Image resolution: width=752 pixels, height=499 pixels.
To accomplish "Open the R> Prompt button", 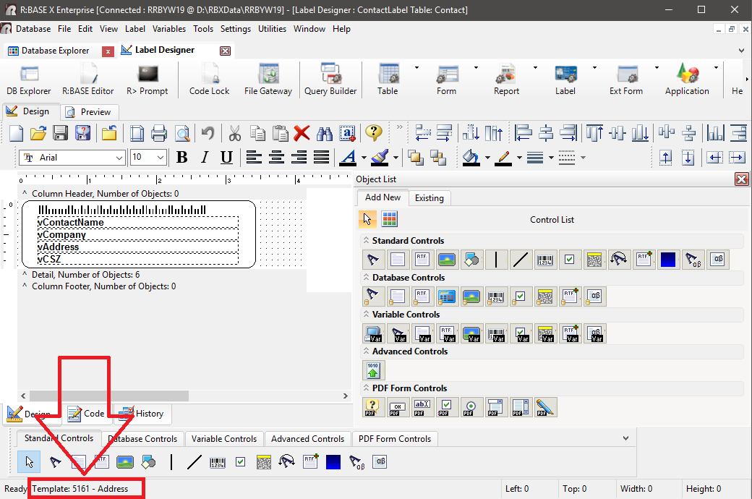I will [147, 79].
